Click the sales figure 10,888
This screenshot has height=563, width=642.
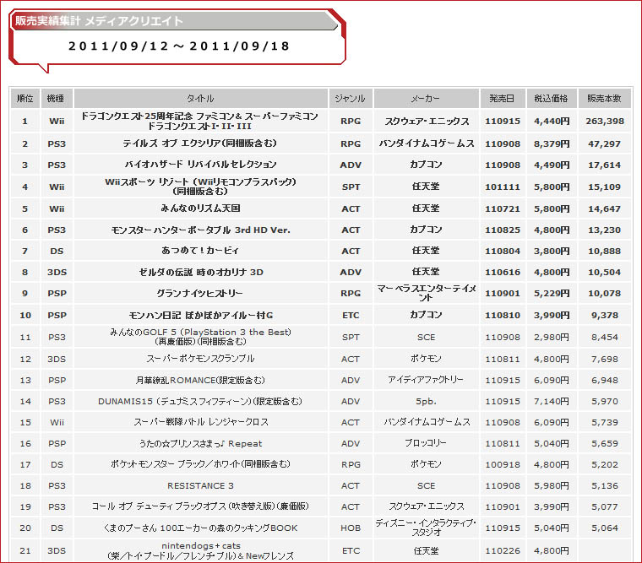(x=604, y=251)
